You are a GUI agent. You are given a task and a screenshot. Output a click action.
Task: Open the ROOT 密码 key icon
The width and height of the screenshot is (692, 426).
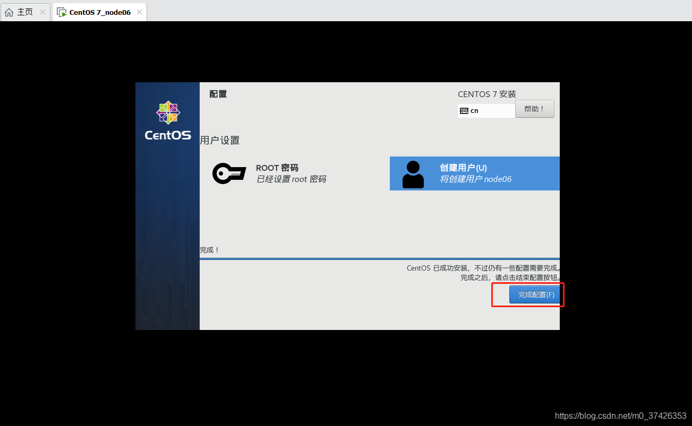click(229, 173)
